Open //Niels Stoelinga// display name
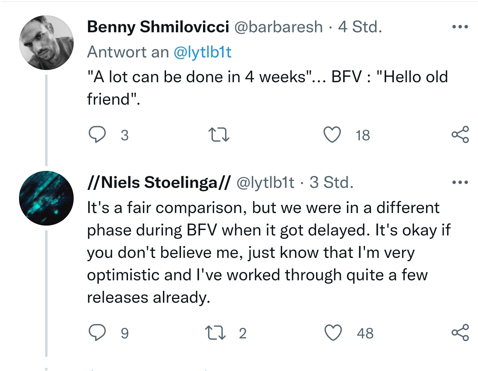Image resolution: width=478 pixels, height=371 pixels. point(159,182)
